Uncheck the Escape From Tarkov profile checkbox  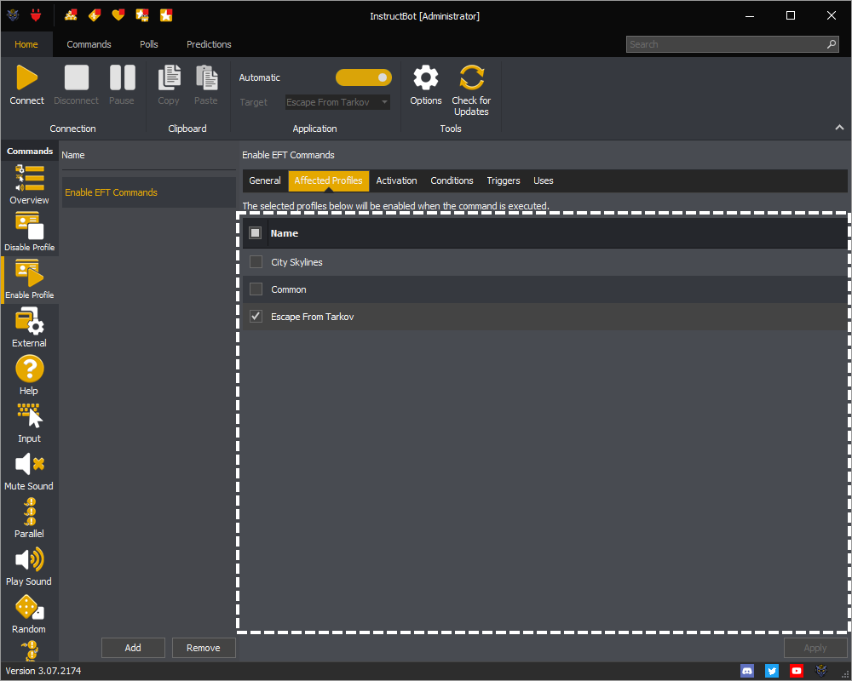[x=256, y=316]
